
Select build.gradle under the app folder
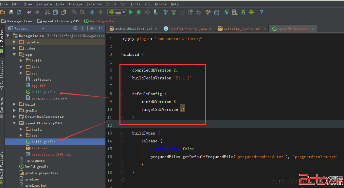pos(43,92)
